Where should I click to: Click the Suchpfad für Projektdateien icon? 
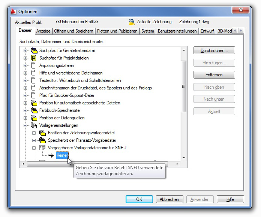(34, 58)
